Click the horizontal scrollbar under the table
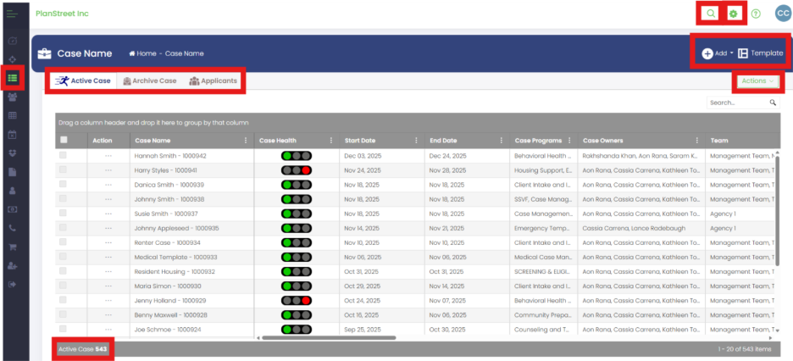The image size is (793, 361). pyautogui.click(x=329, y=337)
